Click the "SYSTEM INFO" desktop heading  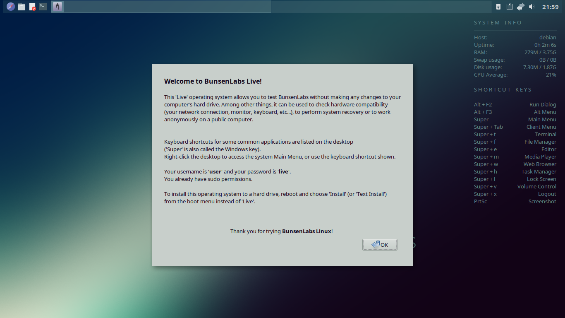click(498, 23)
